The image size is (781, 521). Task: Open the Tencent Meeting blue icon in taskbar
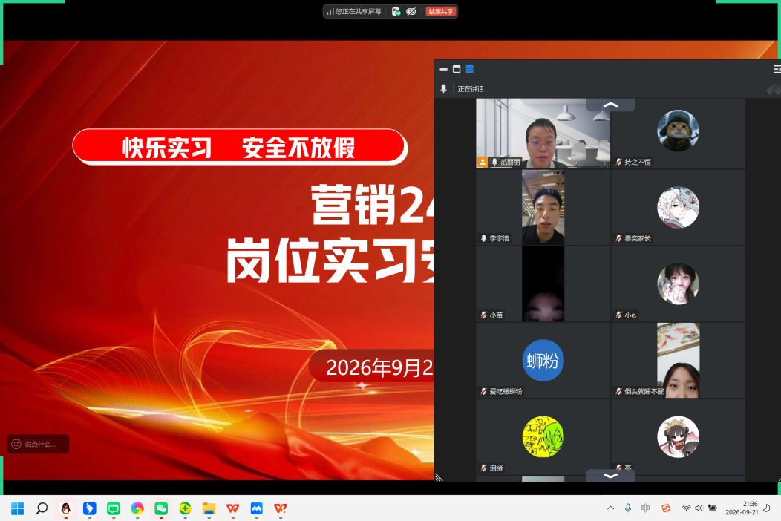(x=257, y=508)
